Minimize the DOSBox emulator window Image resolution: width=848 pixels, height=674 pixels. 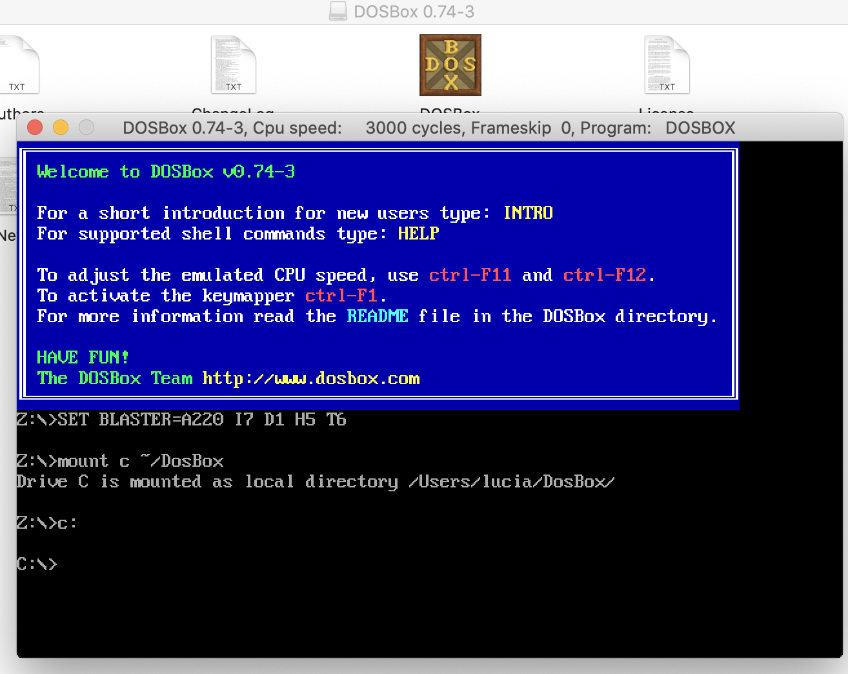tap(61, 128)
